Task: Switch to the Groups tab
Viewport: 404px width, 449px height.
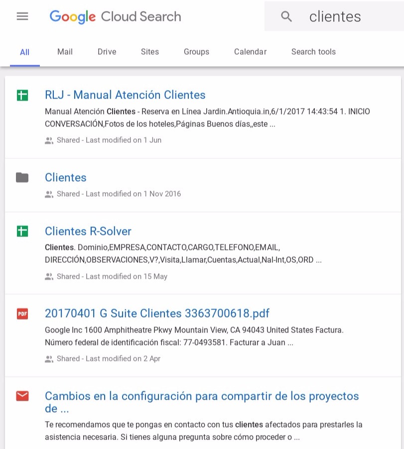Action: coord(196,52)
